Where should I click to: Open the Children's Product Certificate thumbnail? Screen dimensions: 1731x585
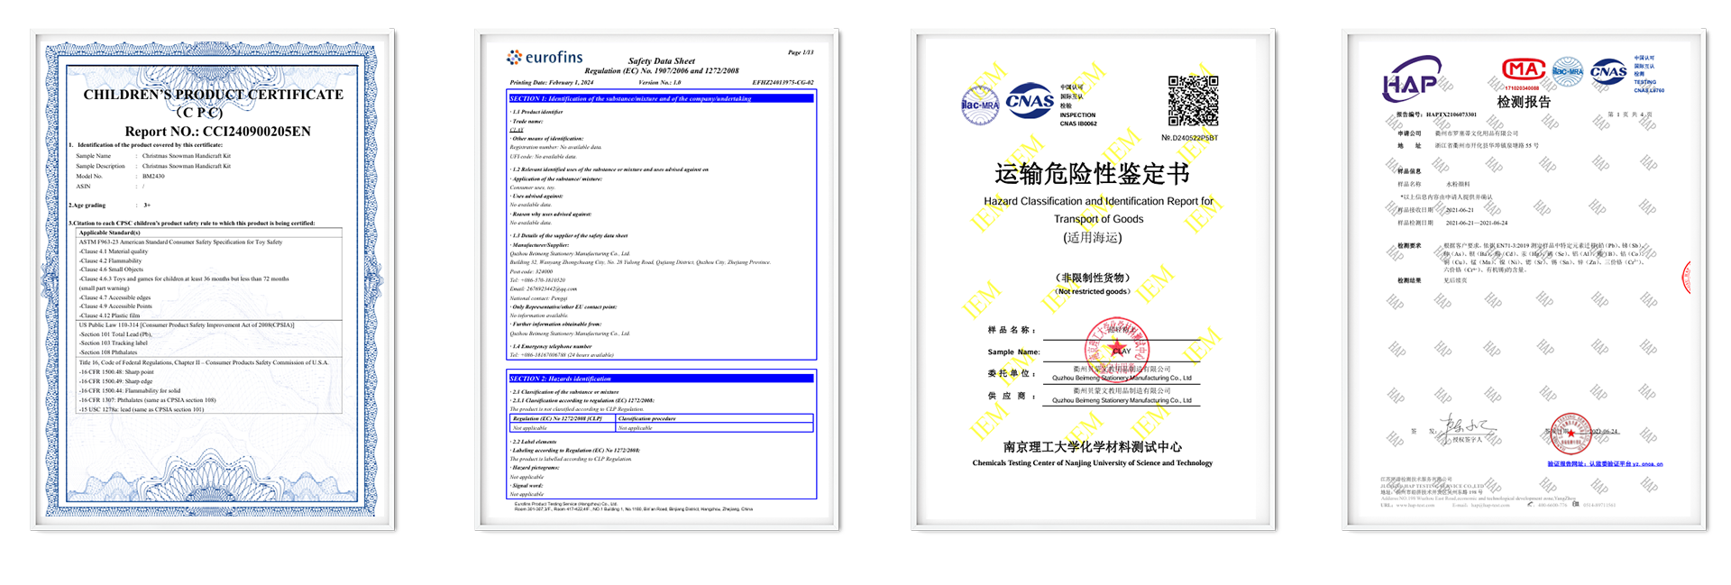(x=213, y=279)
